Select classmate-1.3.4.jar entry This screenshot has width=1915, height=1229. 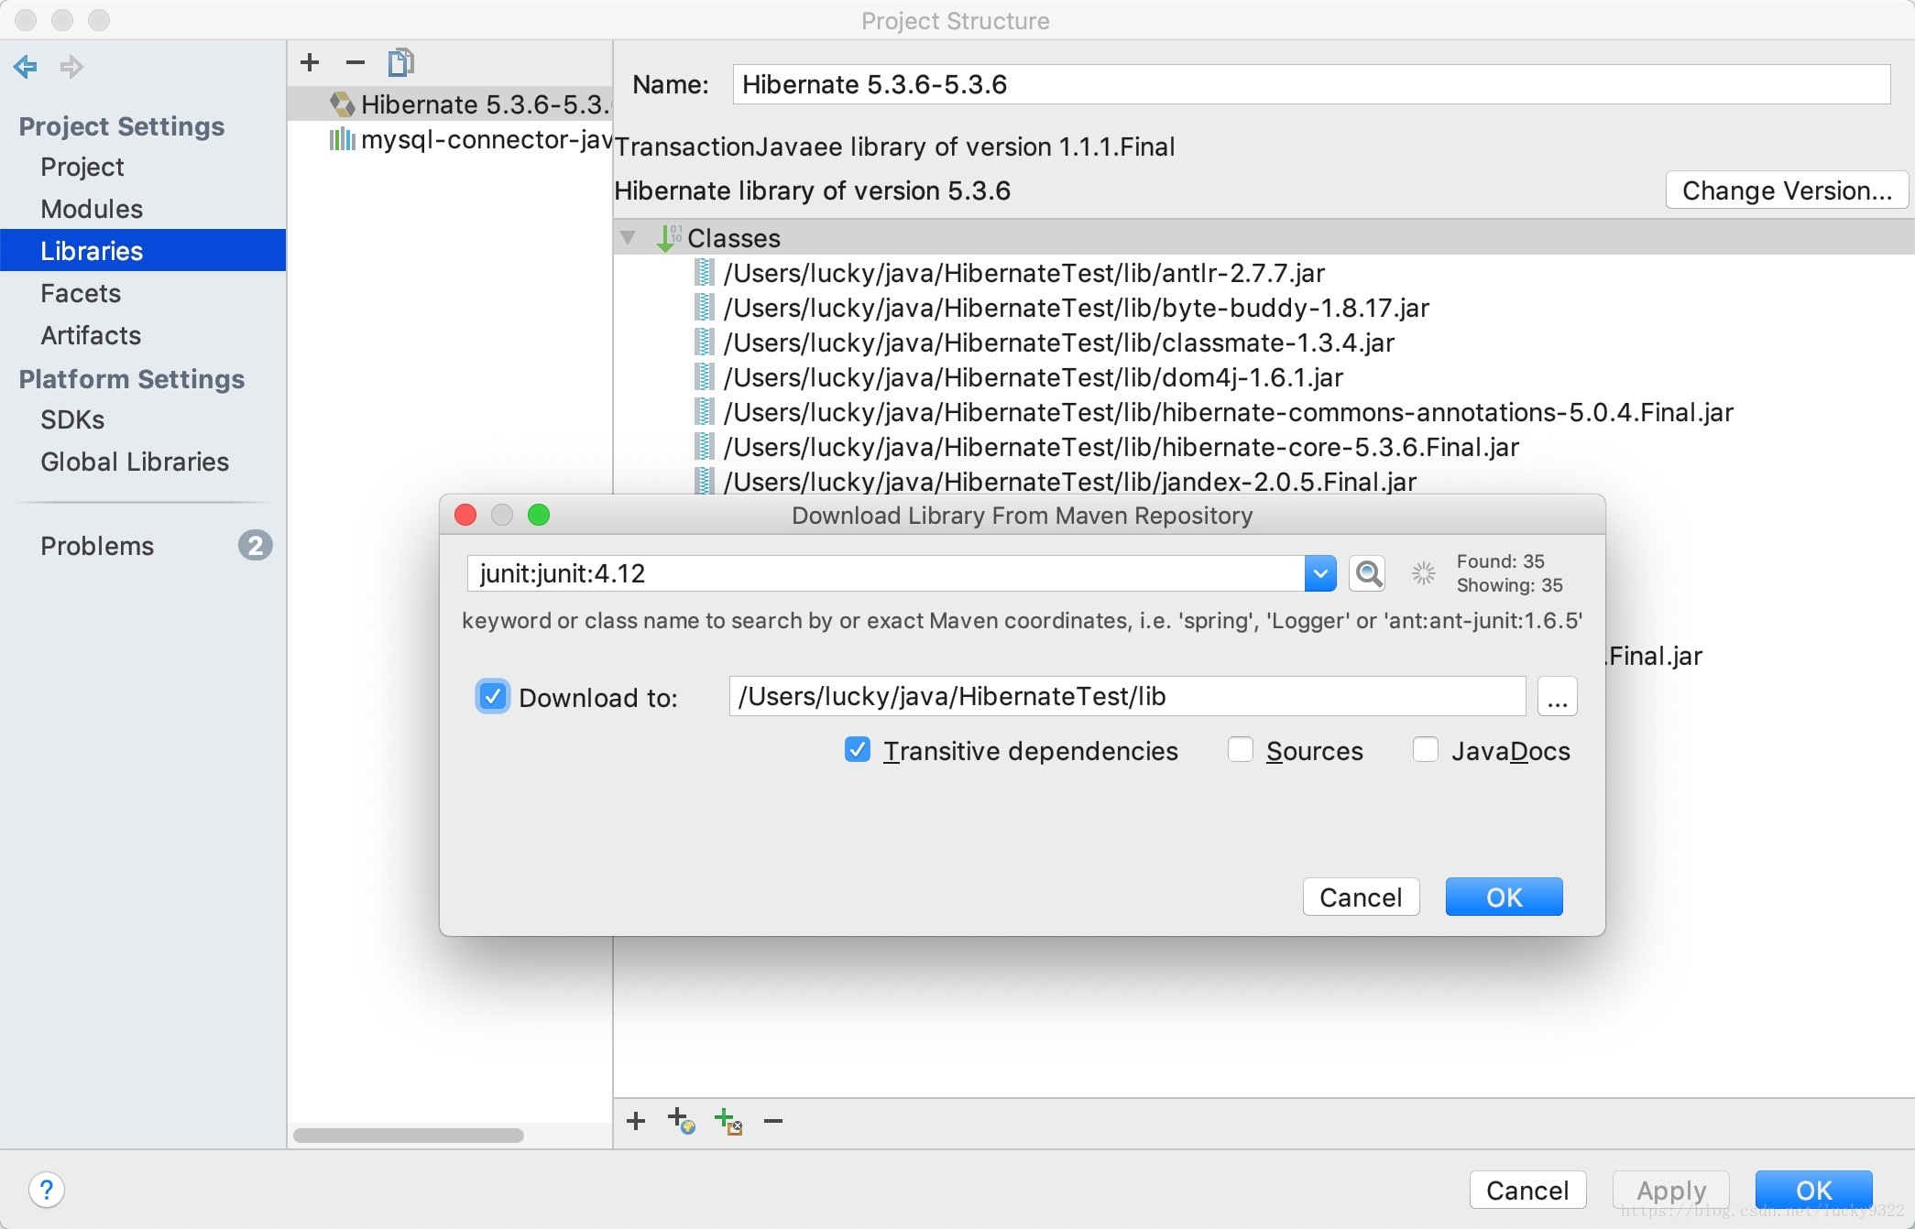(x=1058, y=343)
